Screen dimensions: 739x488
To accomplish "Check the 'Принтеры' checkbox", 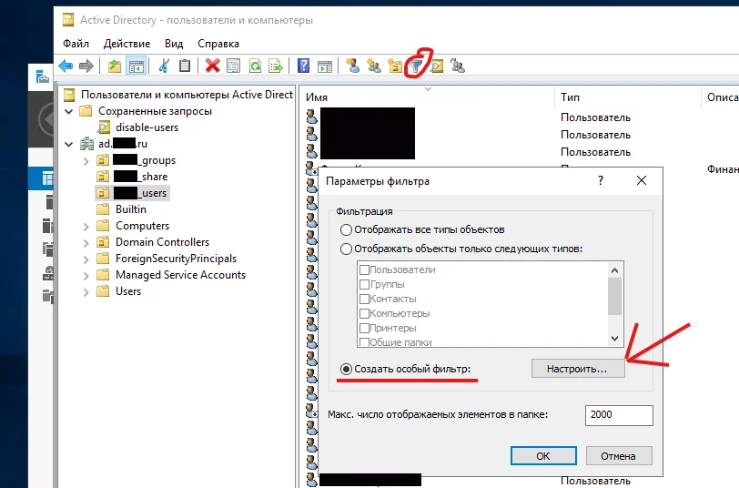I will 364,328.
